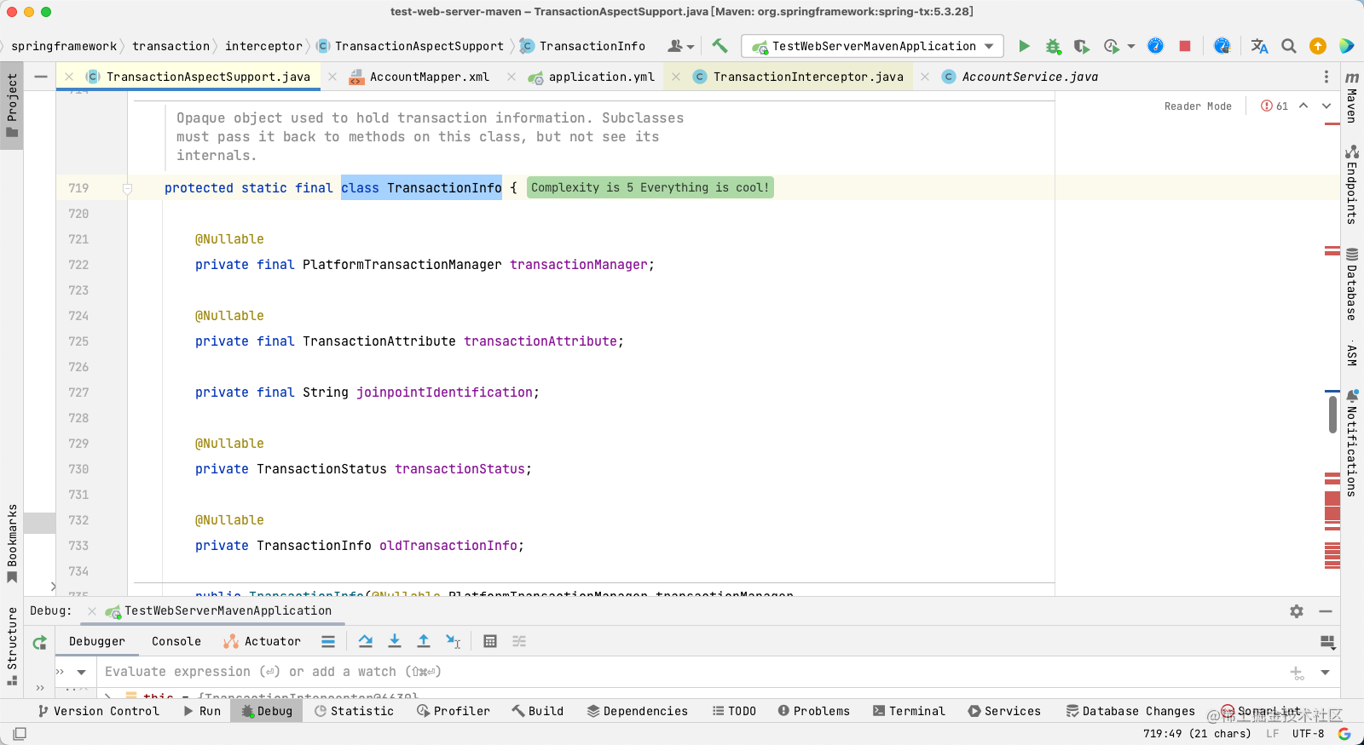1364x745 pixels.
Task: Launch the profiler run icon
Action: [x=1111, y=46]
